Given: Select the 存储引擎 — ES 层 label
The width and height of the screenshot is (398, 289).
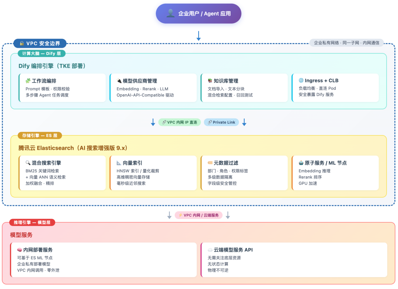Looking at the screenshot, I should click(x=40, y=135).
